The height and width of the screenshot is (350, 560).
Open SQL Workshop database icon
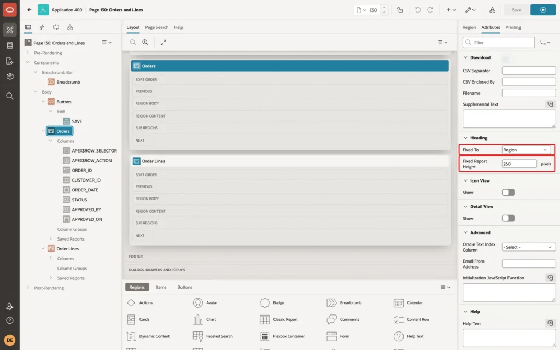[10, 45]
